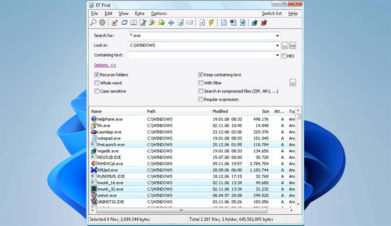Open the View menu
391x226 pixels.
pyautogui.click(x=123, y=14)
